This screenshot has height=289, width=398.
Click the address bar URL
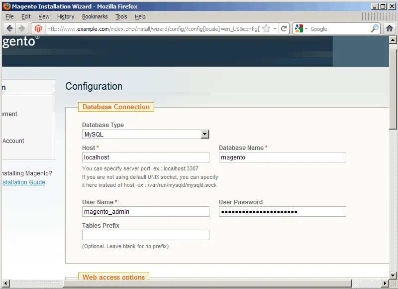coord(153,29)
